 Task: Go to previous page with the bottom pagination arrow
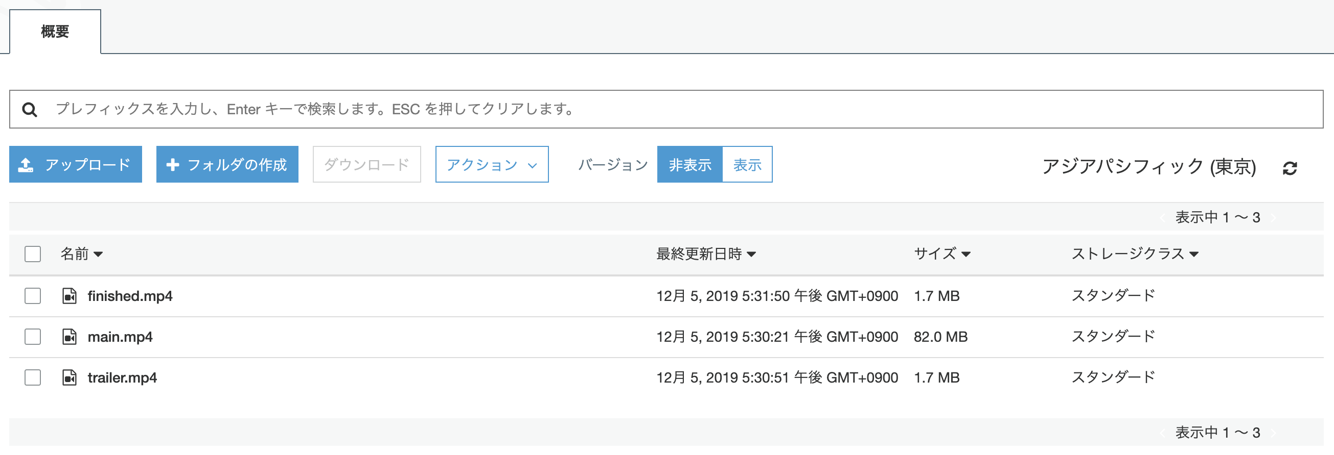point(1163,432)
